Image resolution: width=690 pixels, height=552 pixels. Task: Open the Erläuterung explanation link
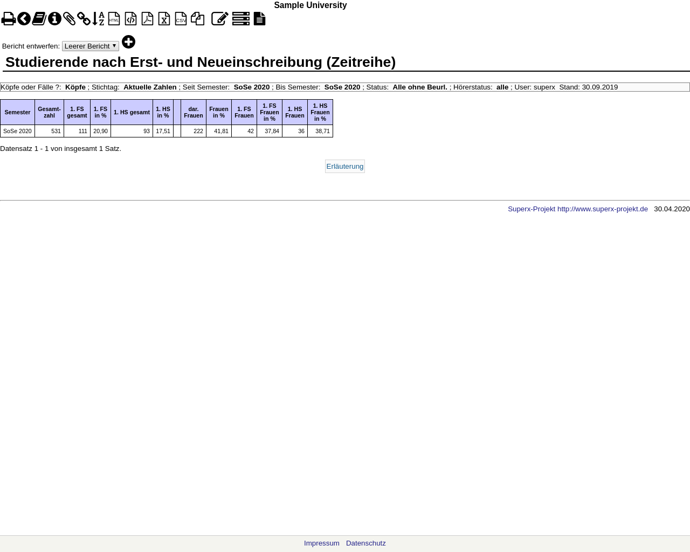coord(345,167)
